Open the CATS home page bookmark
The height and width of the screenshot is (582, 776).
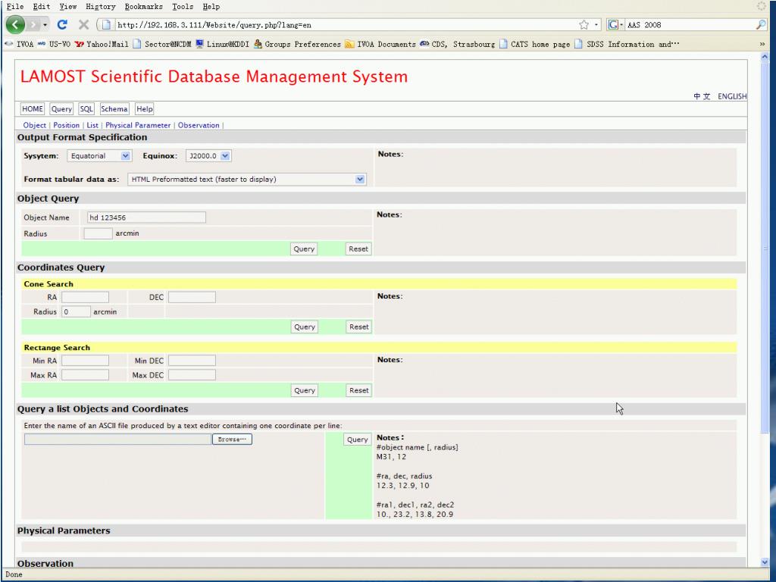[x=535, y=44]
